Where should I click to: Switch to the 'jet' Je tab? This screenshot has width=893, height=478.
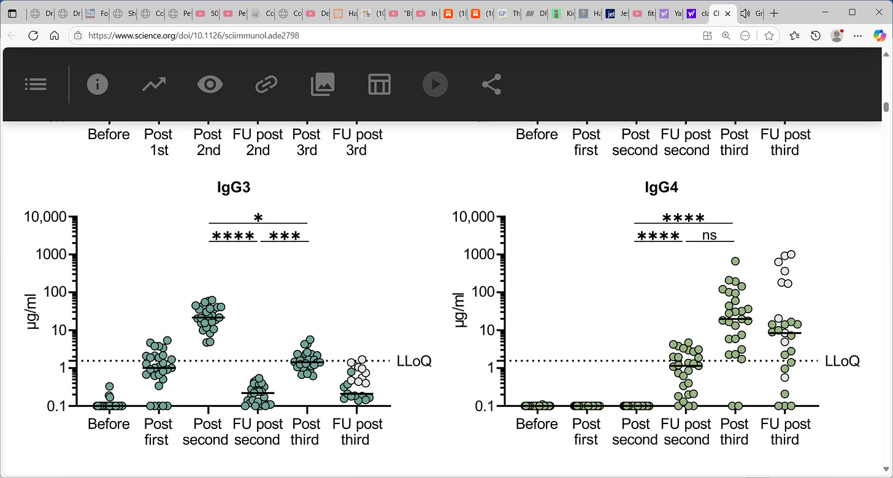pos(617,13)
